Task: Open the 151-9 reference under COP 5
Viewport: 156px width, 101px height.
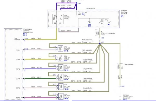Action: pos(66,79)
